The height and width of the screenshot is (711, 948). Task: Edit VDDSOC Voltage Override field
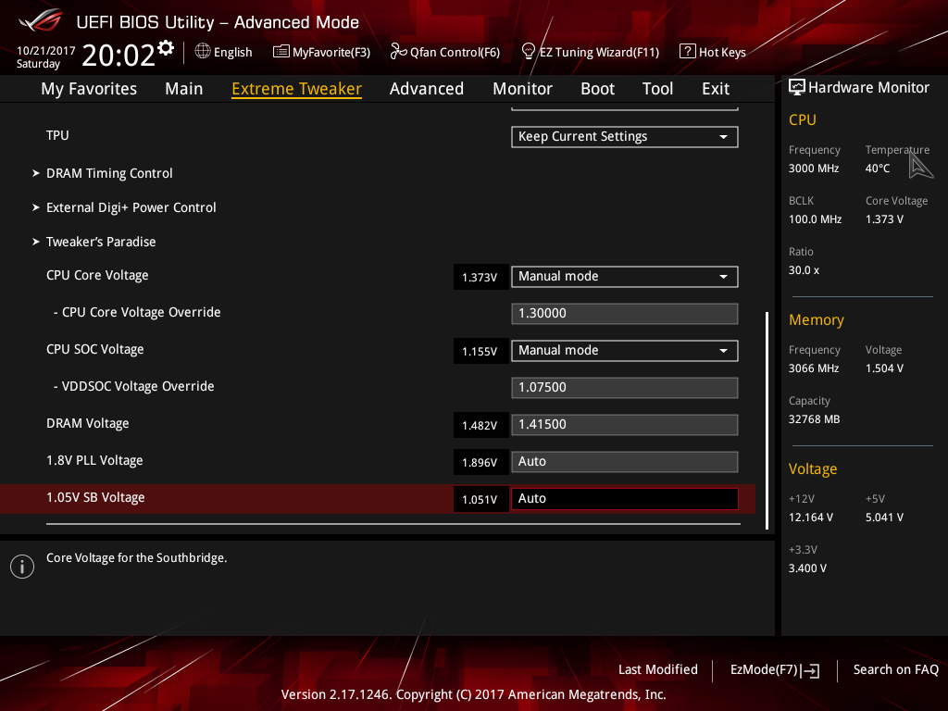coord(625,388)
